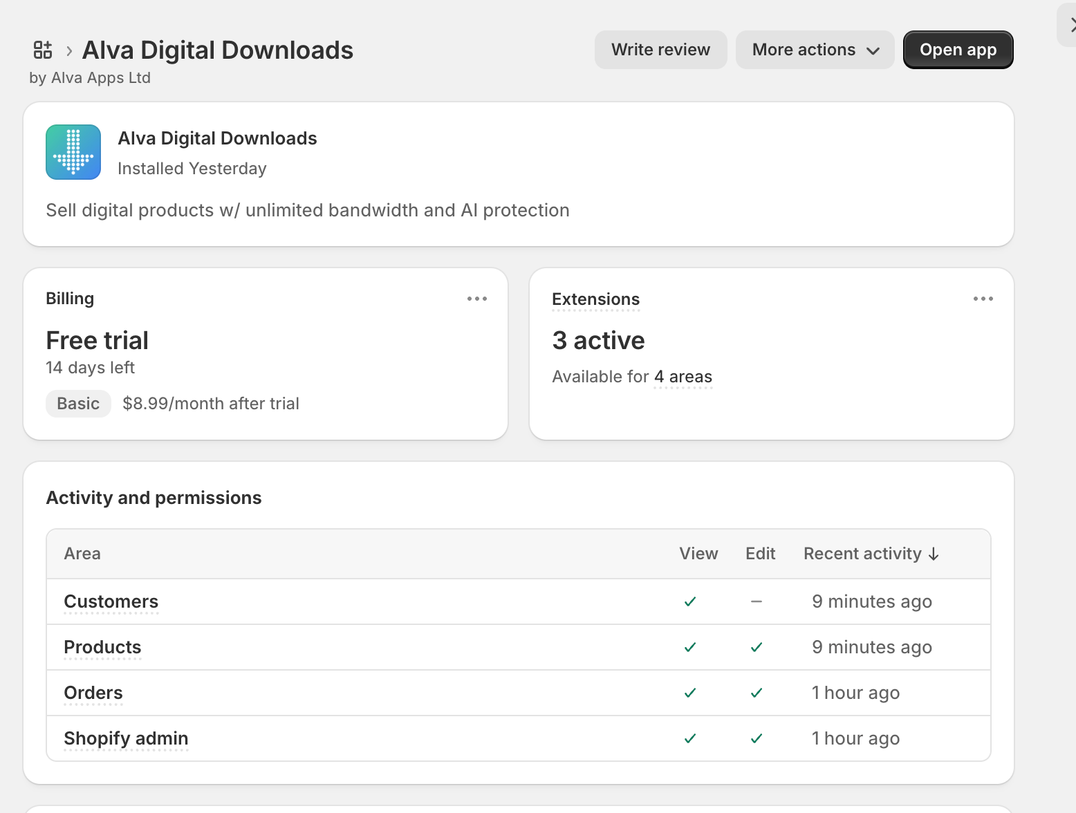Click the View column header

tap(698, 554)
